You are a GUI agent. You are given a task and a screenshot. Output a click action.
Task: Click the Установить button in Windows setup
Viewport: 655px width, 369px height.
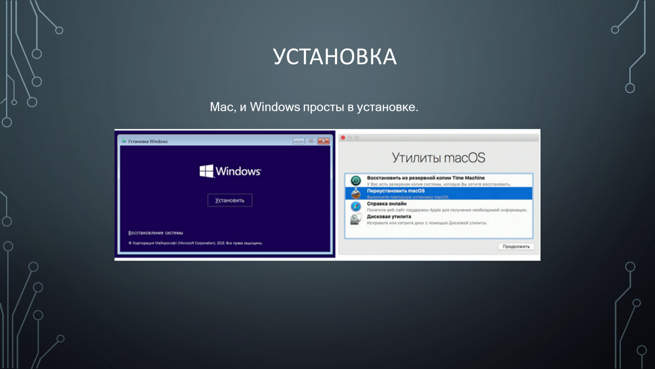(230, 200)
